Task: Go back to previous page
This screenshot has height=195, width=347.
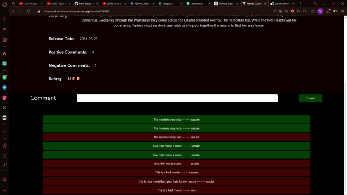Action: click(13, 11)
